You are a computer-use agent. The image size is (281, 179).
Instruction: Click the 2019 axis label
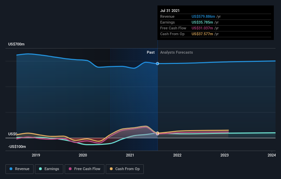(36, 155)
